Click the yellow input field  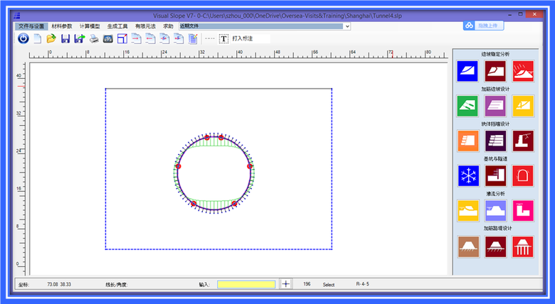click(246, 283)
